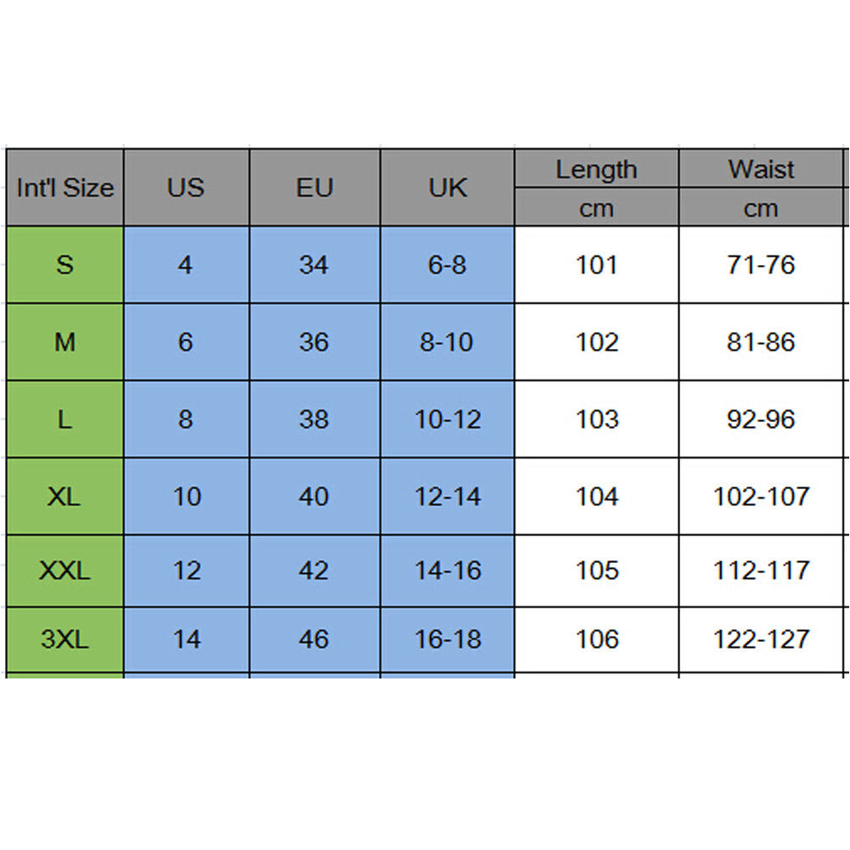
Task: Click the length 101 cell
Action: click(596, 265)
